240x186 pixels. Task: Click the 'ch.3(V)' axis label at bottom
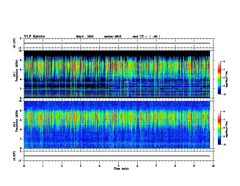coord(15,156)
